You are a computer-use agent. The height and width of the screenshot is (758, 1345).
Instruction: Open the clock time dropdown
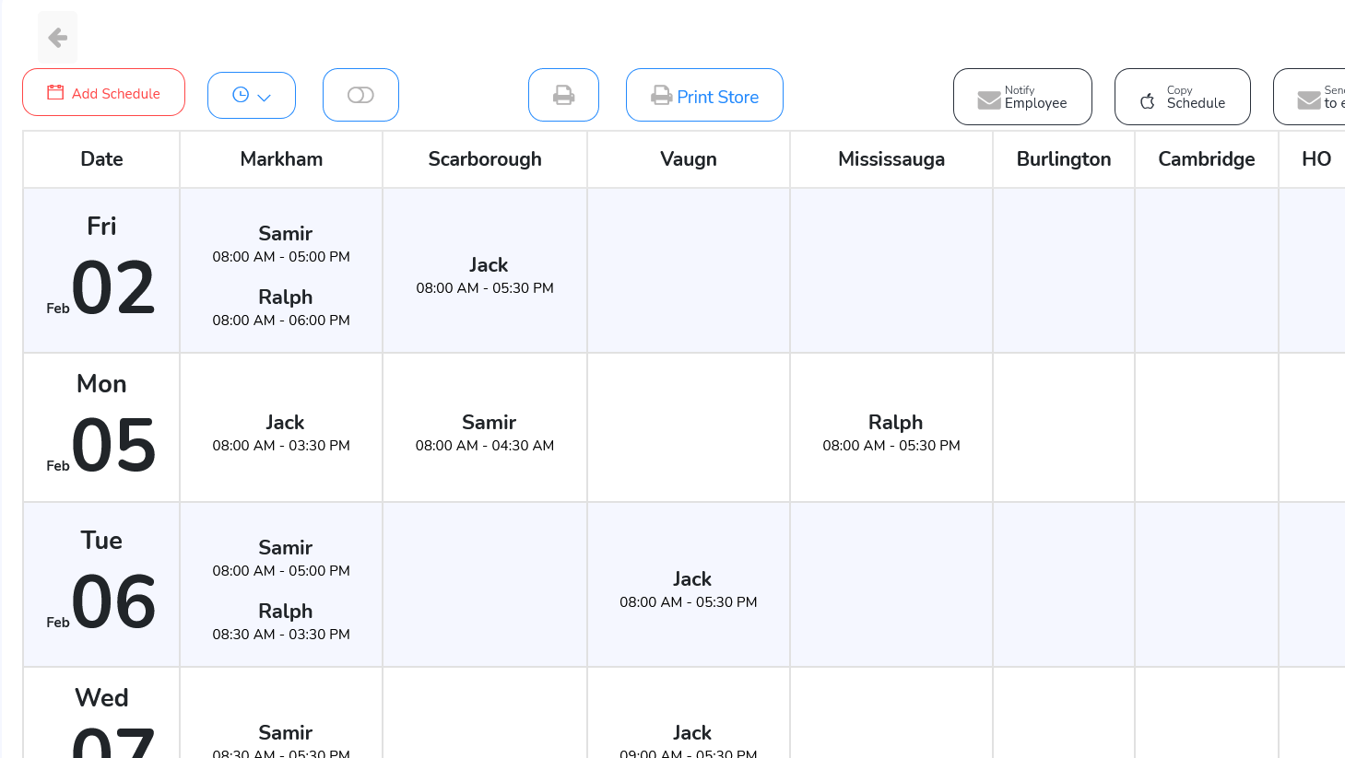pyautogui.click(x=251, y=96)
